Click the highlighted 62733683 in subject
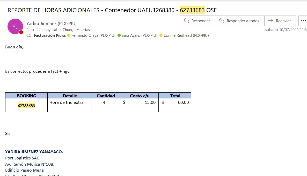 pyautogui.click(x=192, y=10)
